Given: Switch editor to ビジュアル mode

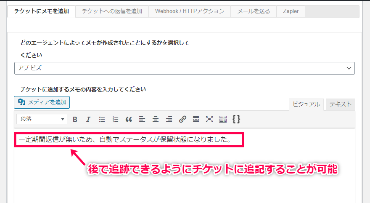Looking at the screenshot, I should click(306, 104).
